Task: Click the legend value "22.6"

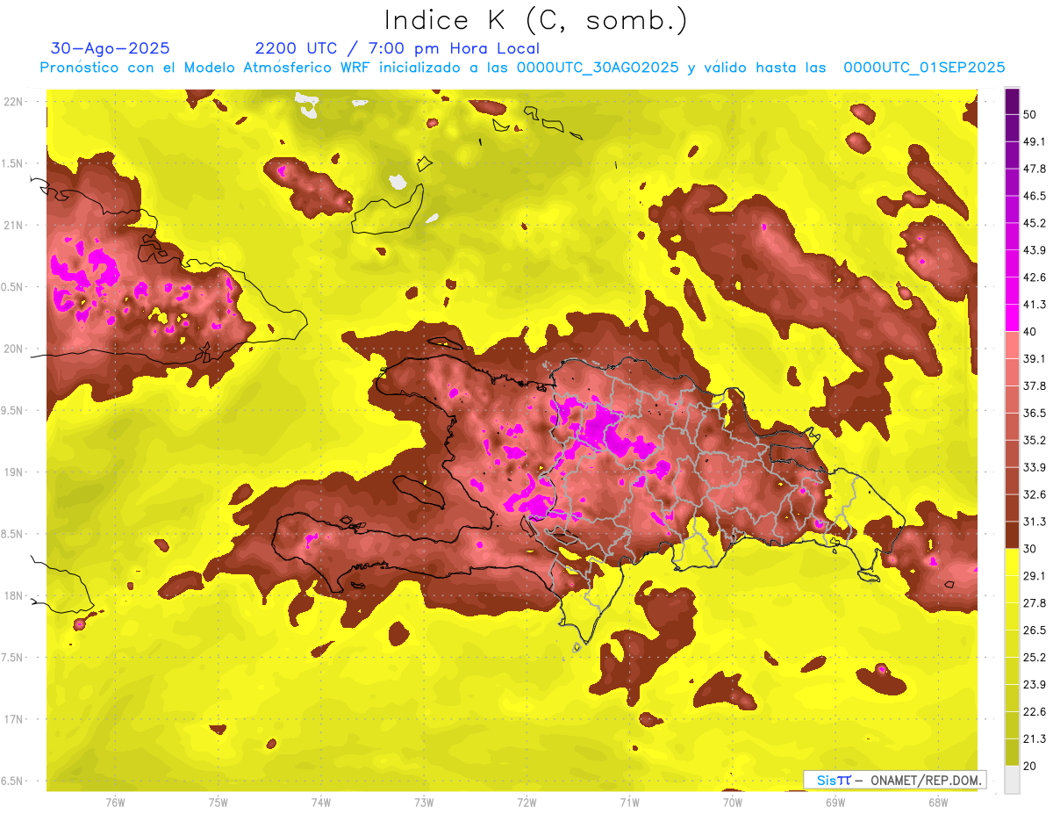Action: click(1034, 711)
